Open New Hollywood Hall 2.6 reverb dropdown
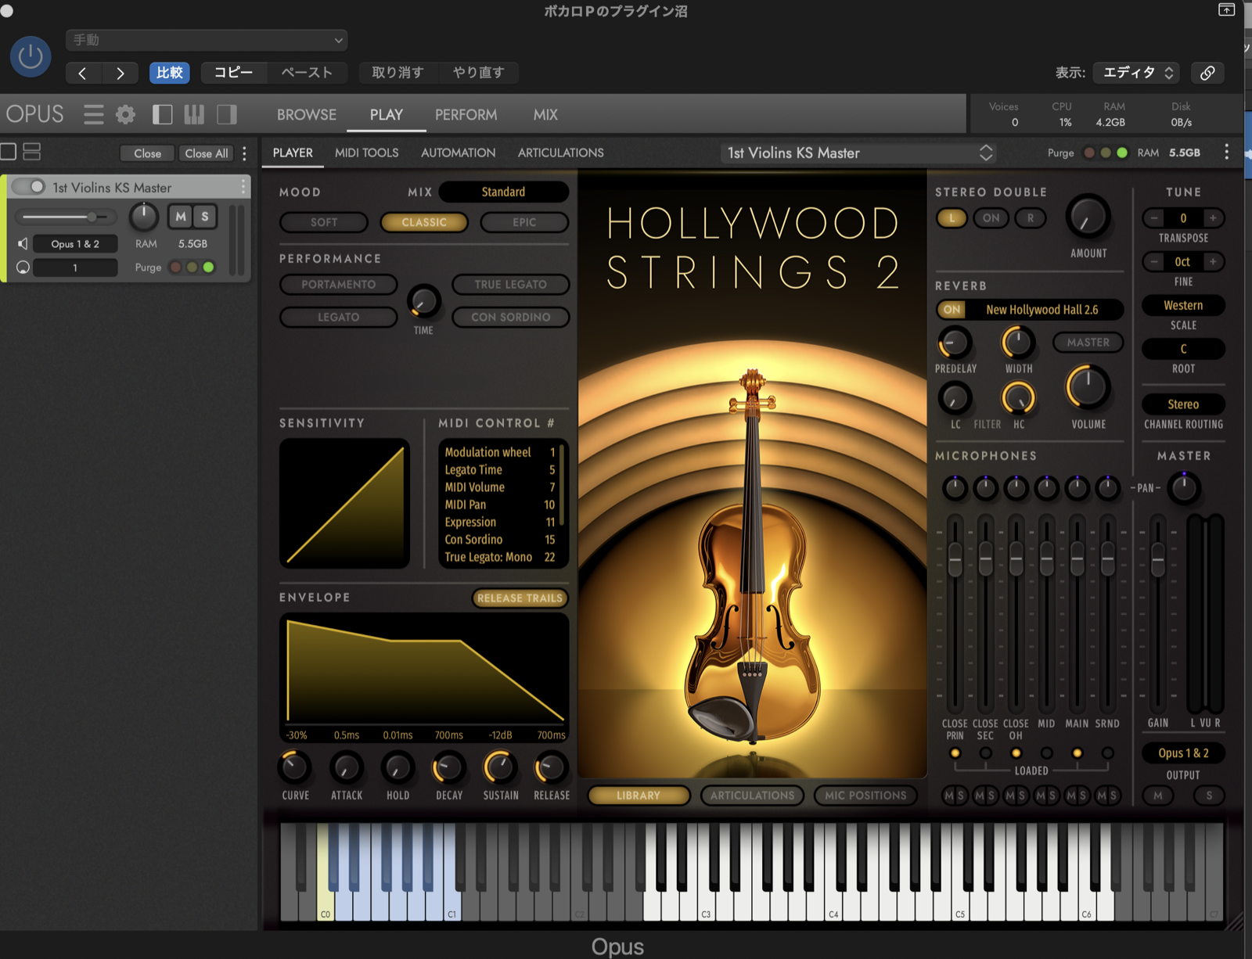The width and height of the screenshot is (1252, 959). tap(1042, 310)
